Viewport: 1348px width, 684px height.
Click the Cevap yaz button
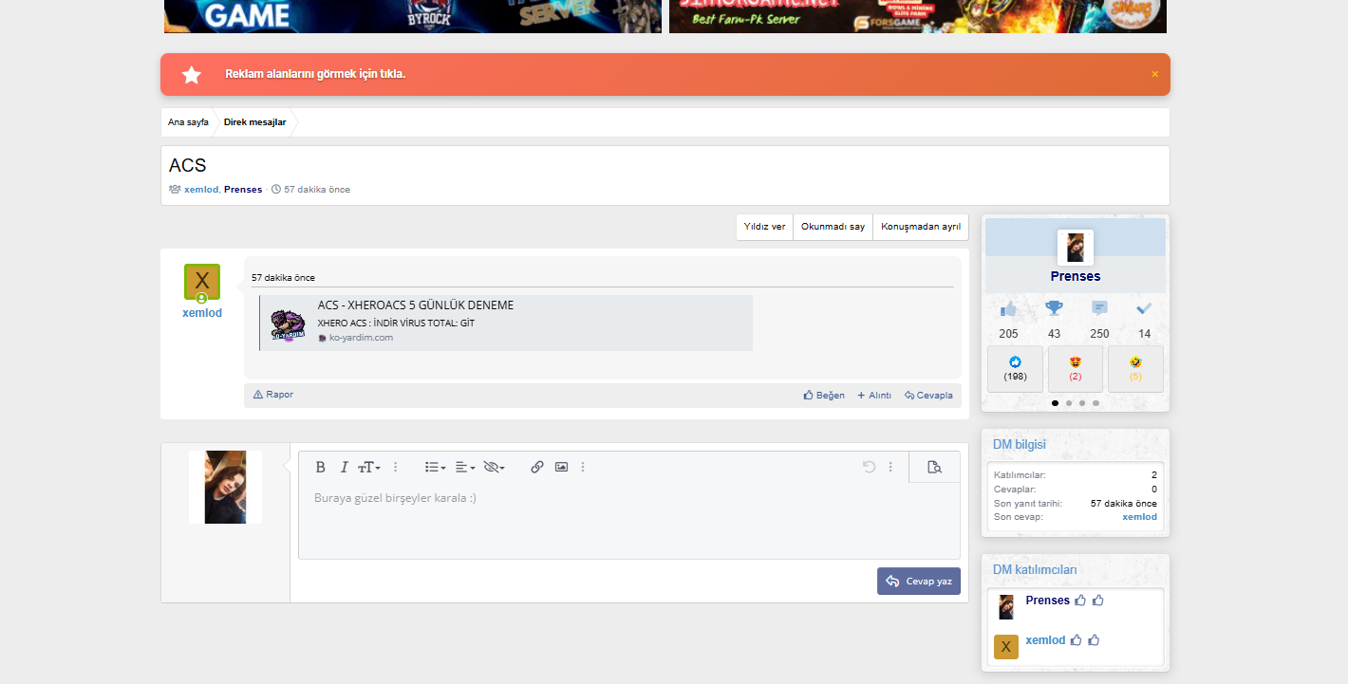tap(918, 582)
